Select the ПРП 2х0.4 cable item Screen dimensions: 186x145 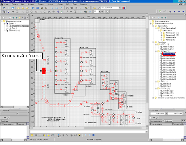(x=167, y=84)
